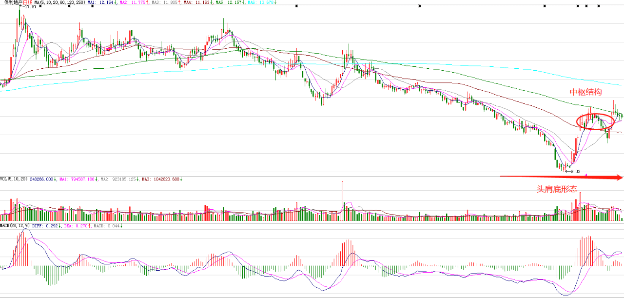
Task: Click the MA1 12.154 value in header
Action: click(102, 2)
